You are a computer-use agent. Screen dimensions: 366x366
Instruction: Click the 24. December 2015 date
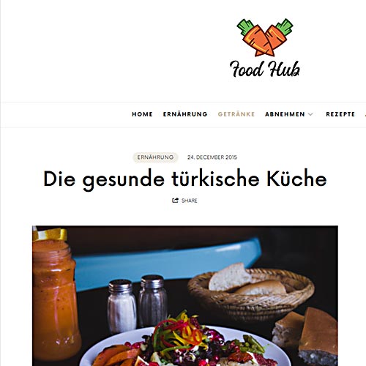point(212,157)
